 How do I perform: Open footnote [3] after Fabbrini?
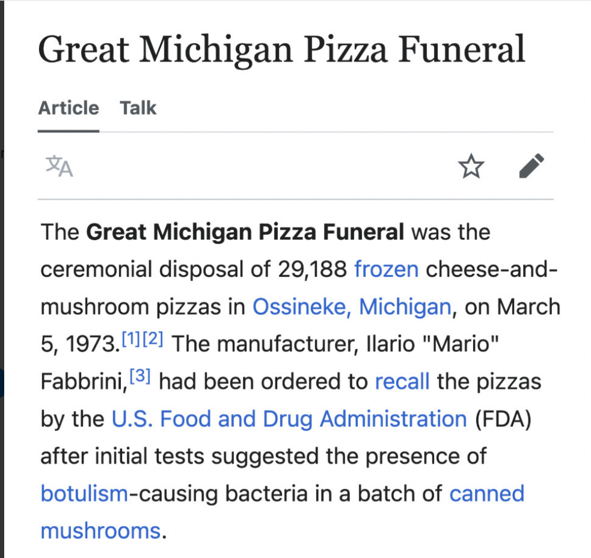point(140,376)
